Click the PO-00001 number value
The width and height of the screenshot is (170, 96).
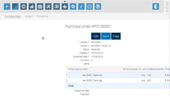(x=96, y=42)
